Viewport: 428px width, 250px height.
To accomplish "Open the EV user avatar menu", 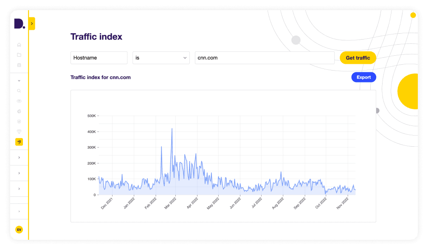I will click(19, 230).
